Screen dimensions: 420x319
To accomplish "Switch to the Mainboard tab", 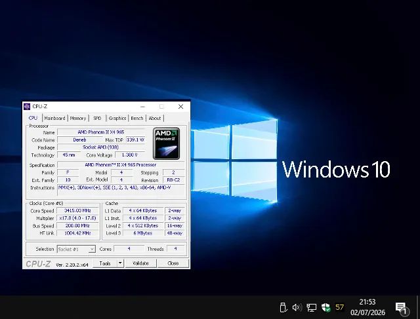I will [x=54, y=118].
